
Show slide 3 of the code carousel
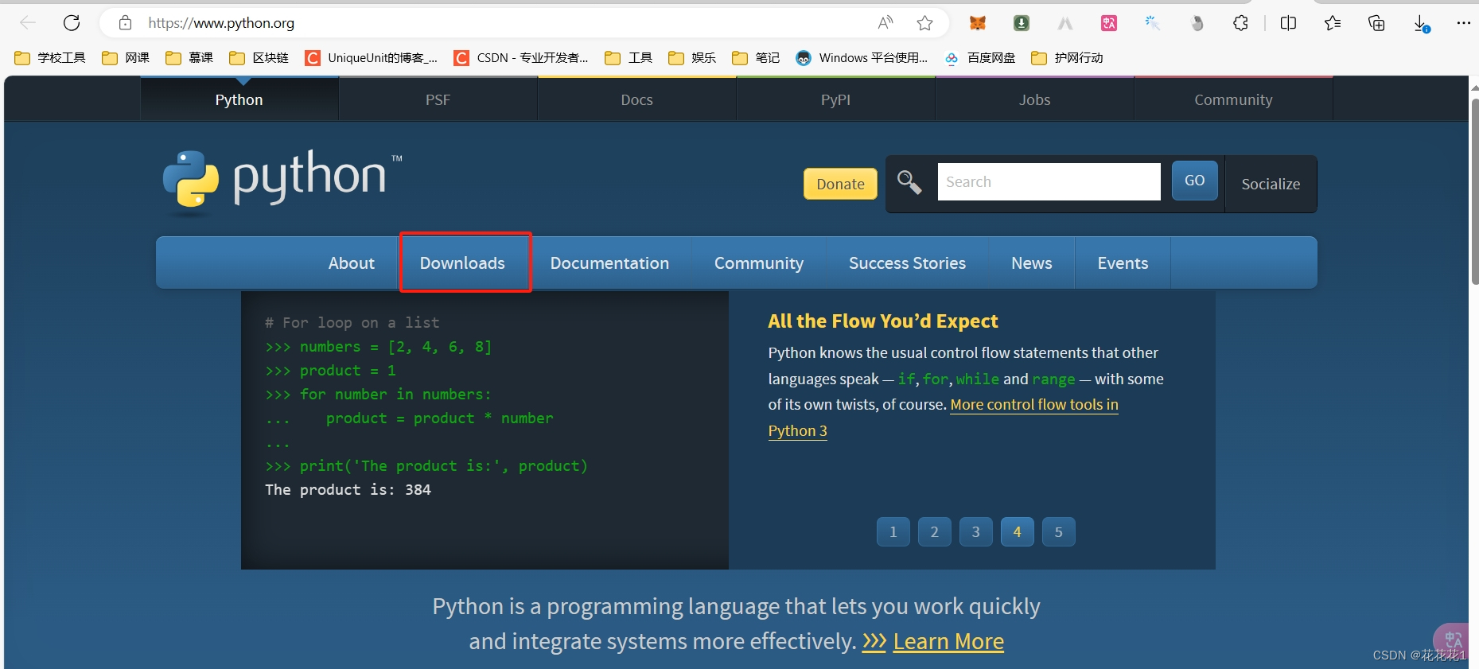976,532
